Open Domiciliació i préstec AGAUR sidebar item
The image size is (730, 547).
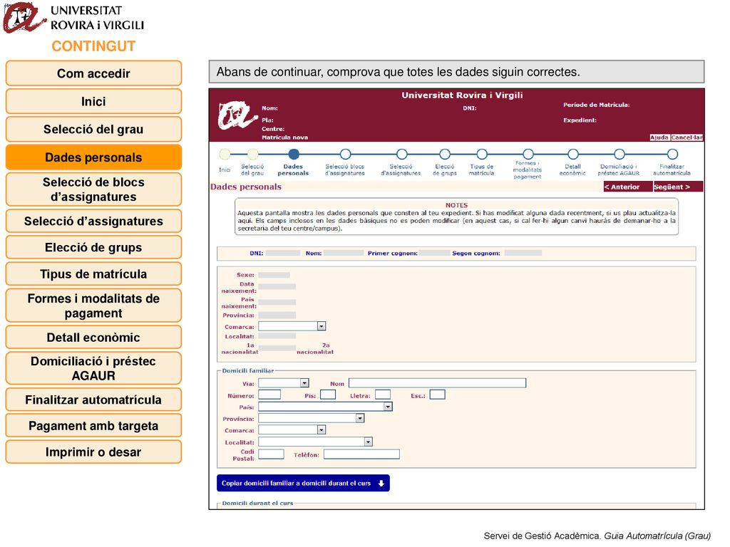(x=93, y=368)
